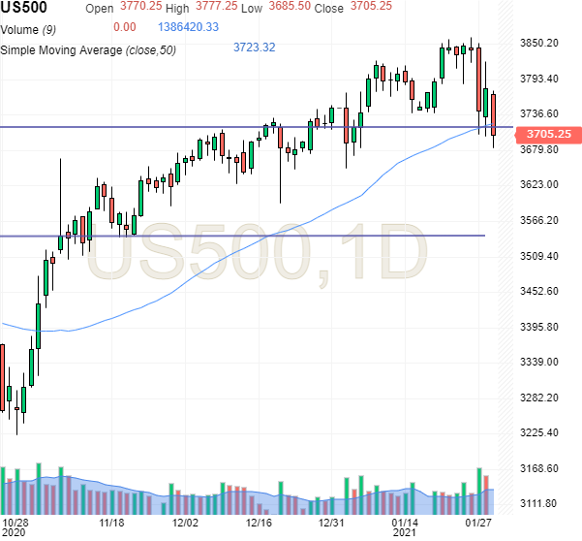Click the SMA value 3723.32
The width and height of the screenshot is (582, 541).
pos(254,47)
